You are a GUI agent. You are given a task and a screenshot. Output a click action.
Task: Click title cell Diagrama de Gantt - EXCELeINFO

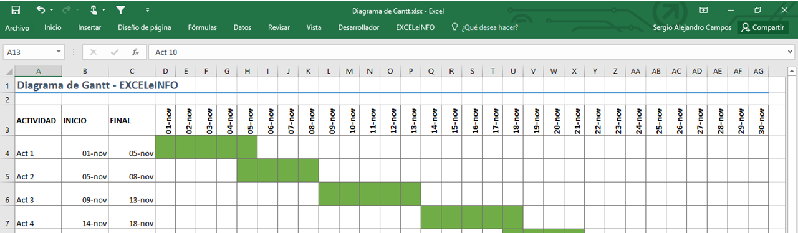point(98,85)
